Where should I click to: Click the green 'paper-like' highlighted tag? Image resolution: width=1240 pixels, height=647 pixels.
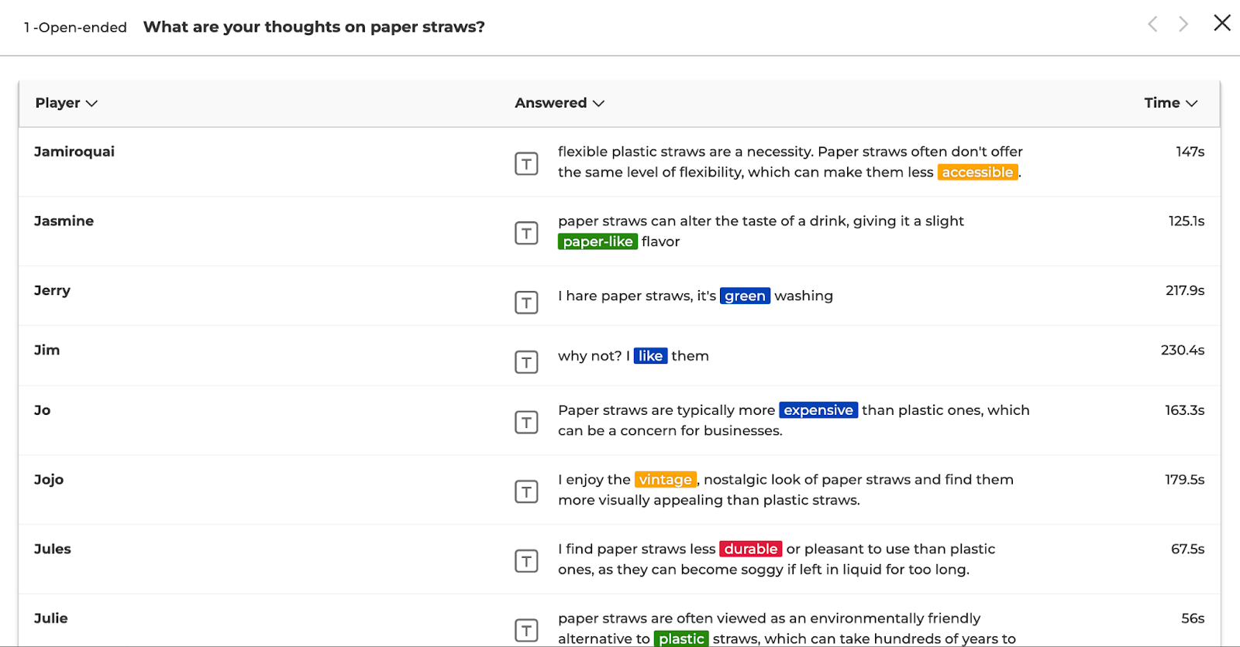(x=598, y=241)
